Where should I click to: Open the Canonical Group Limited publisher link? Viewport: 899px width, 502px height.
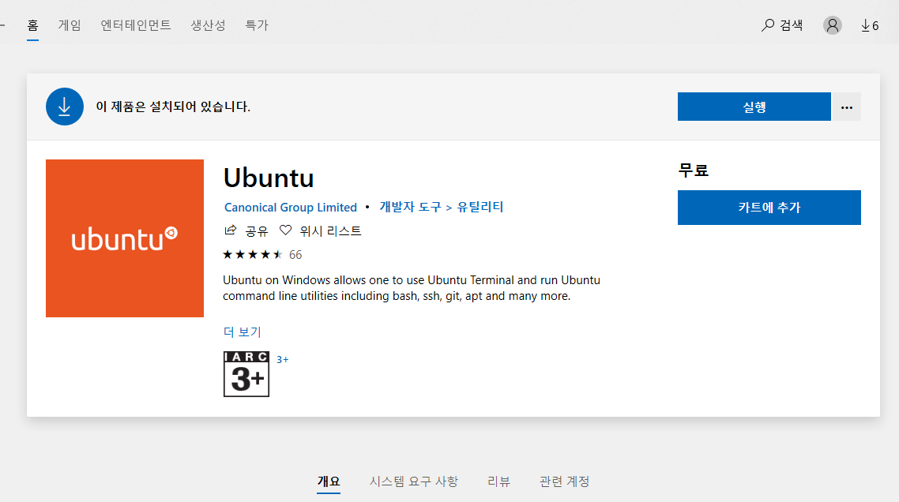pyautogui.click(x=291, y=208)
